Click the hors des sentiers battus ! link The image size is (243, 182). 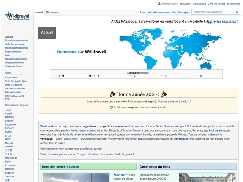pyautogui.click(x=174, y=102)
